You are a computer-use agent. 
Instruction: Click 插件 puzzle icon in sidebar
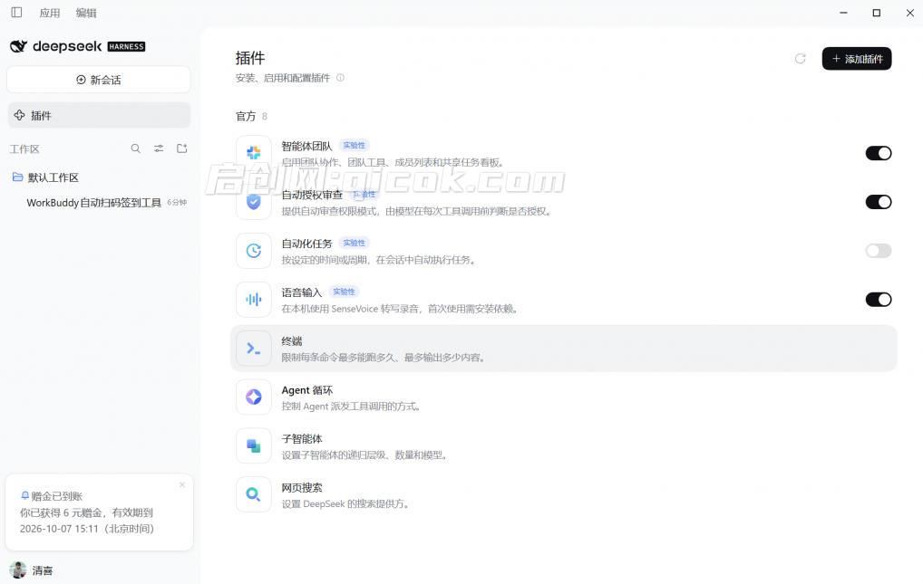(19, 115)
